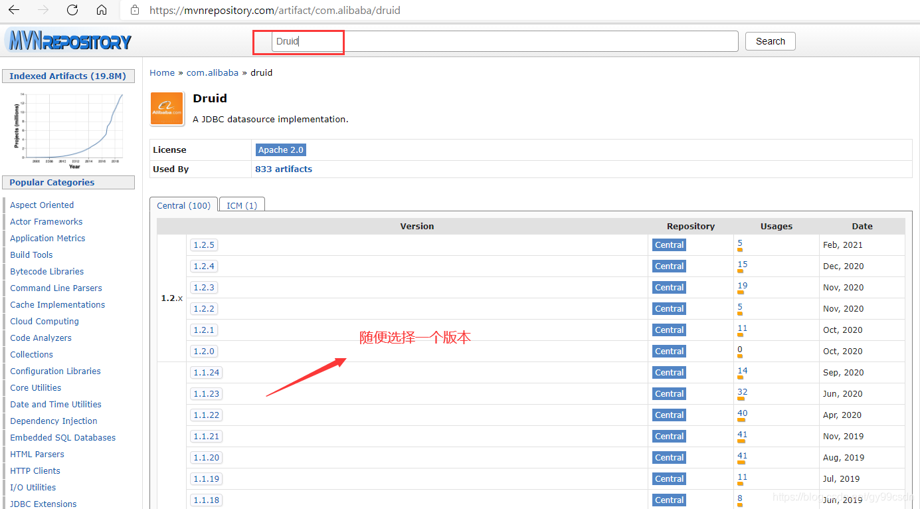Open version 1.1.23
This screenshot has height=509, width=920.
(207, 394)
